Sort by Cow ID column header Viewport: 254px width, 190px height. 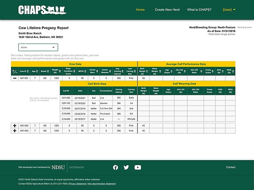(24, 71)
